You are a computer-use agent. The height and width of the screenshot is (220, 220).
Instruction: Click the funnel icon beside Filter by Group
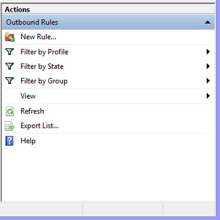tap(10, 81)
